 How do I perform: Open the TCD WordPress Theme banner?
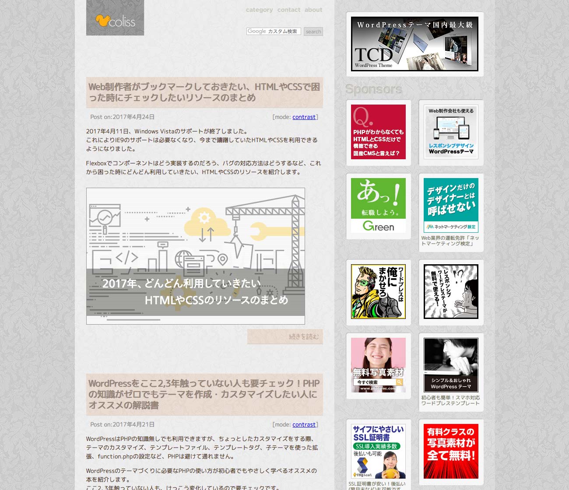(414, 44)
